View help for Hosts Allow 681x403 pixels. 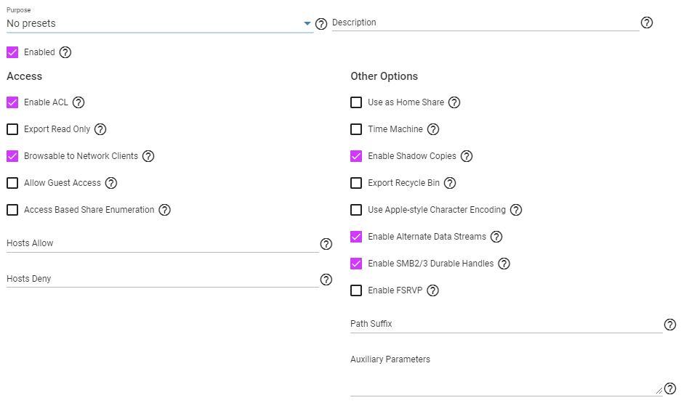[326, 244]
